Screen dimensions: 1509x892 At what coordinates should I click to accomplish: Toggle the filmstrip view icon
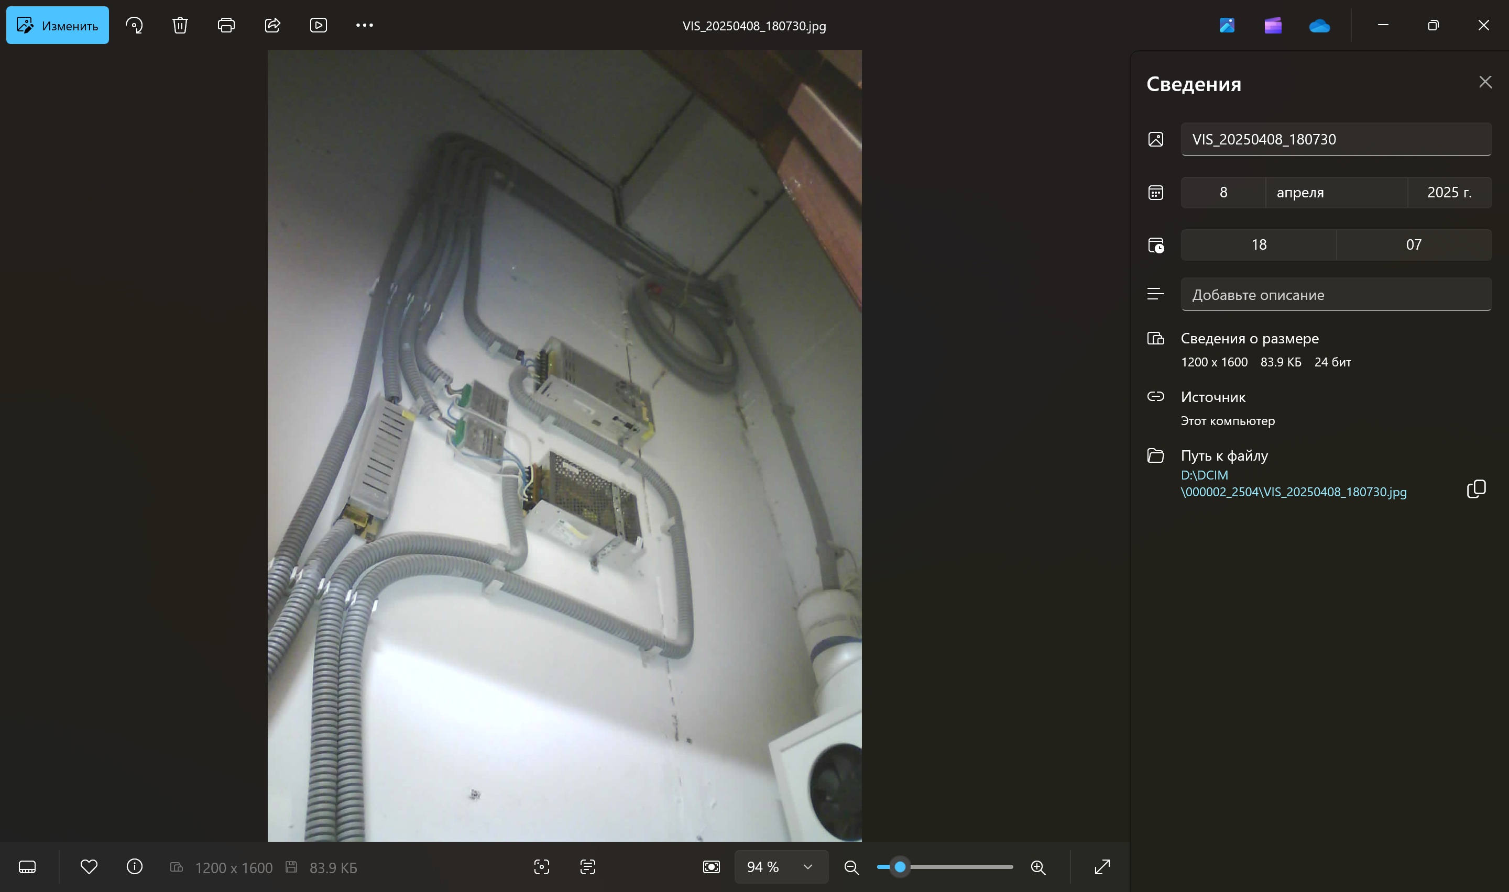point(27,867)
